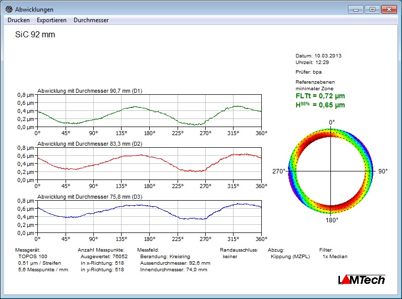The width and height of the screenshot is (402, 299).
Task: Click the H98% = 0,65 µm value
Action: pos(320,105)
